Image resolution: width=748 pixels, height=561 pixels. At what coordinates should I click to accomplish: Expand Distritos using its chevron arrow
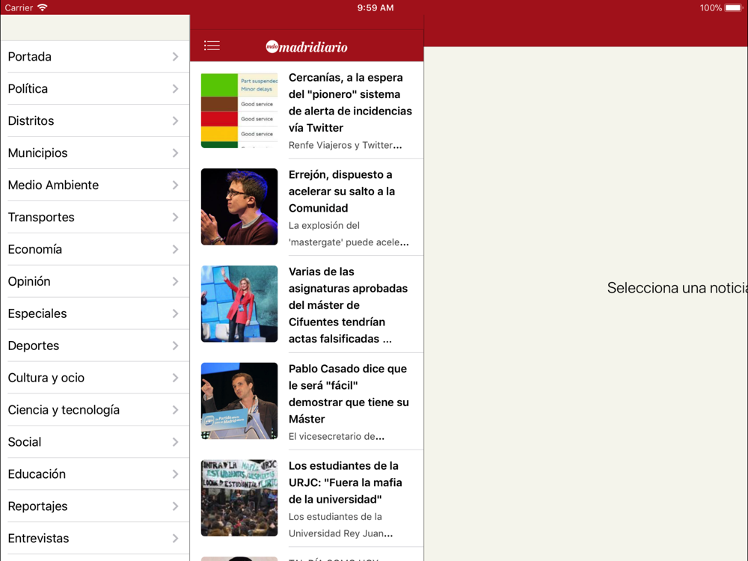175,121
